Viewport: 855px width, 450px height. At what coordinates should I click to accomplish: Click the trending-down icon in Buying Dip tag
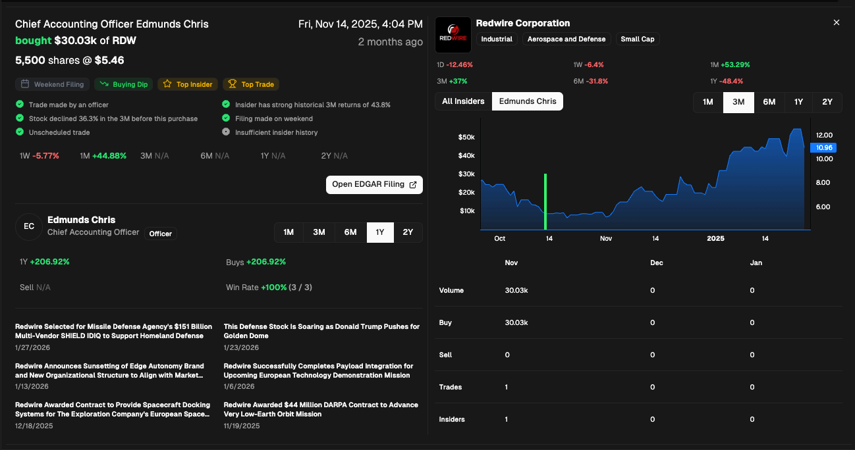pos(104,84)
